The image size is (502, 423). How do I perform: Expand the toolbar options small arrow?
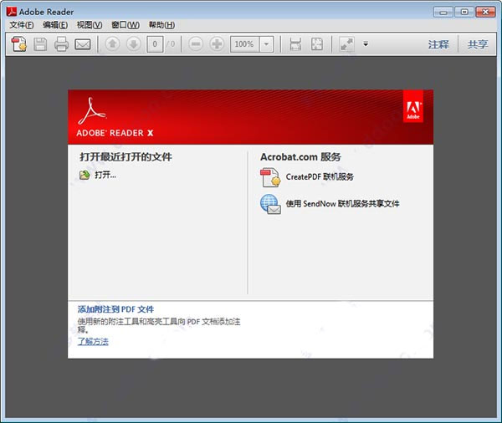[366, 43]
